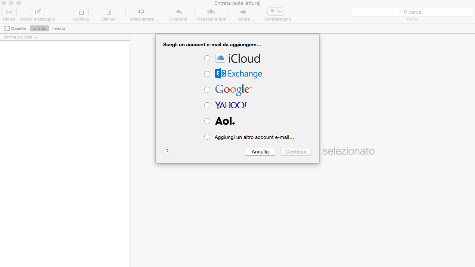Click the red close window button

[4, 3]
